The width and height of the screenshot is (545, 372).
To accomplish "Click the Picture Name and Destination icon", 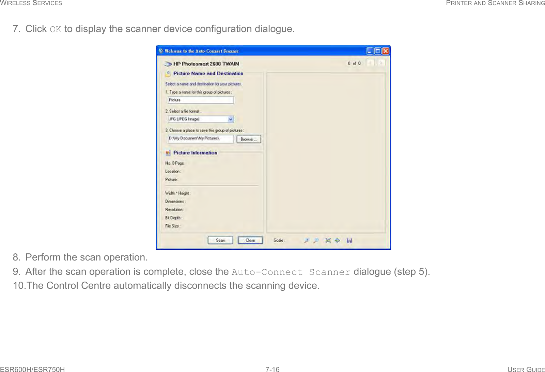I will 168,74.
